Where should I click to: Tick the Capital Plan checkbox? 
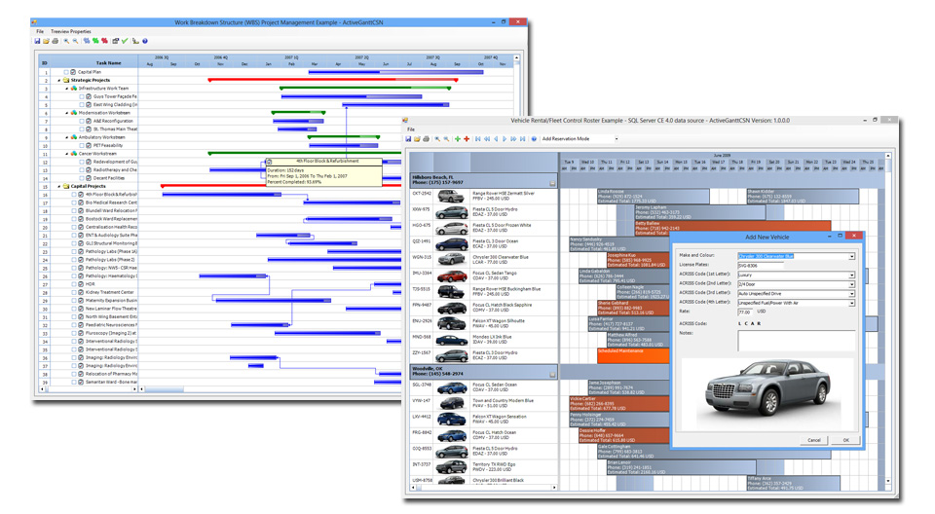tap(67, 72)
